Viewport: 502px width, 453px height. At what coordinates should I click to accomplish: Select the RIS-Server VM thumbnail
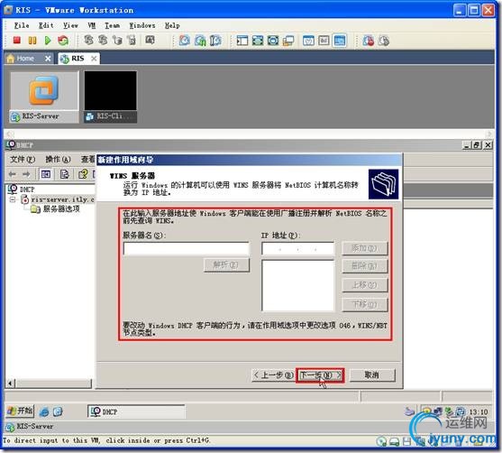coord(44,97)
